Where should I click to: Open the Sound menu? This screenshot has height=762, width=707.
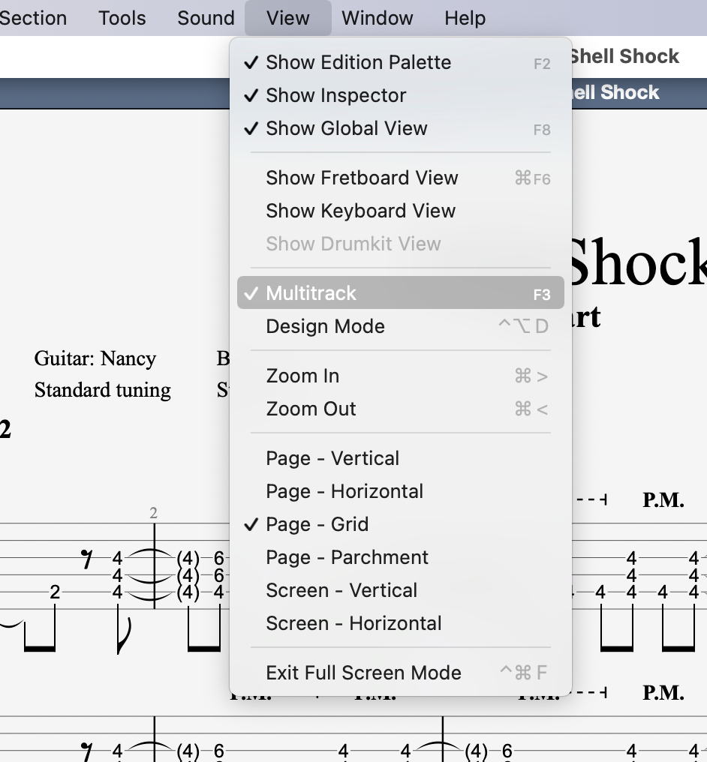tap(206, 18)
